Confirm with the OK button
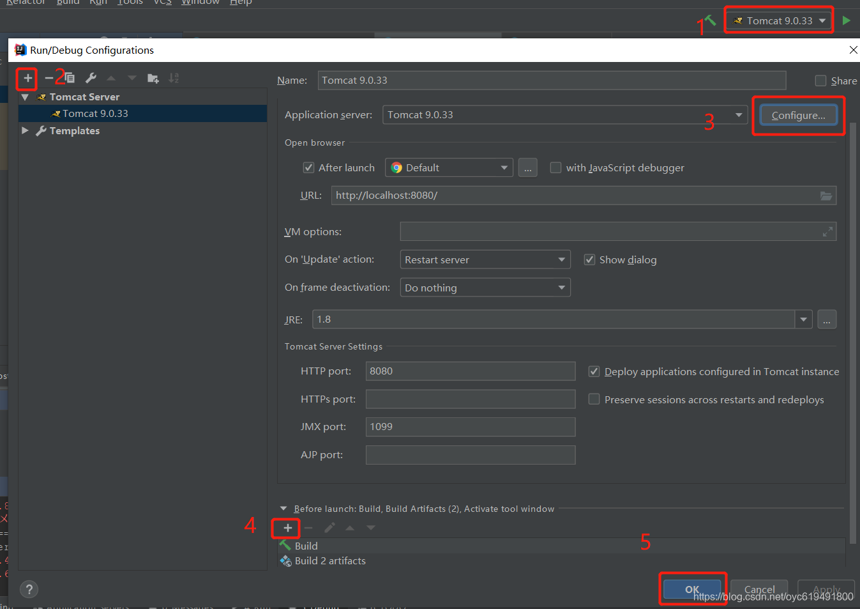The height and width of the screenshot is (609, 860). (x=692, y=589)
